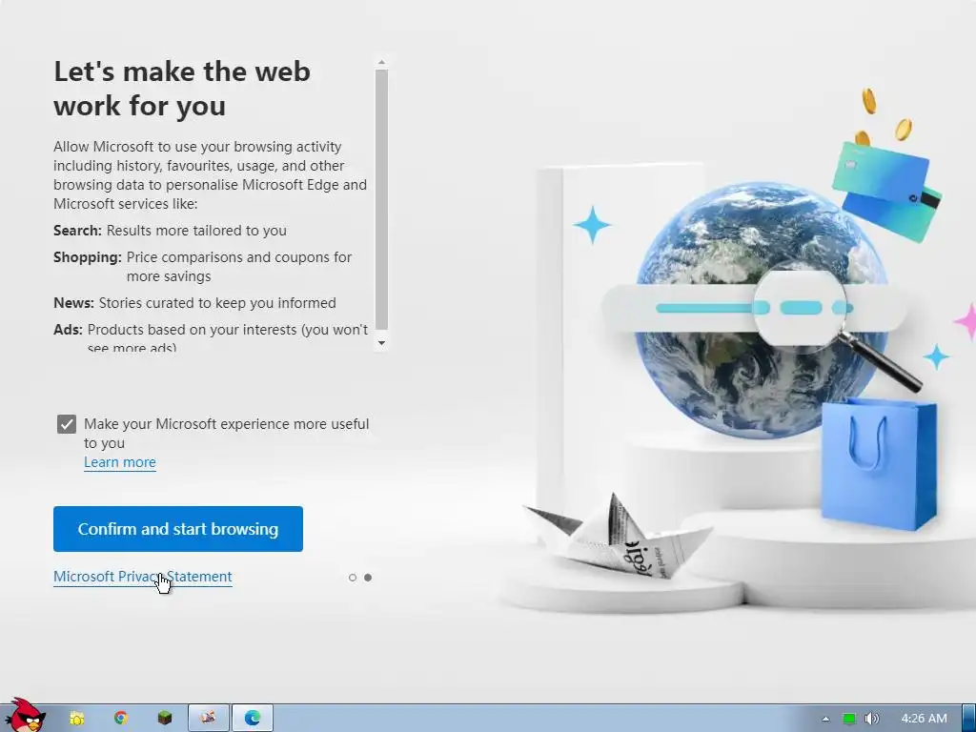Screen dimensions: 976x732
Task: Open the Angry Birds start button
Action: 25,716
